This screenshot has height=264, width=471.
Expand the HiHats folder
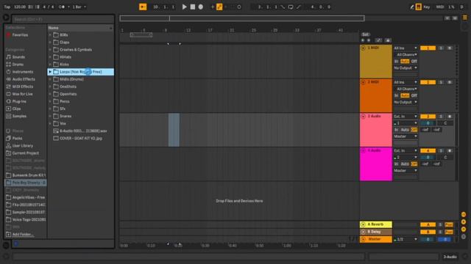tap(50, 57)
